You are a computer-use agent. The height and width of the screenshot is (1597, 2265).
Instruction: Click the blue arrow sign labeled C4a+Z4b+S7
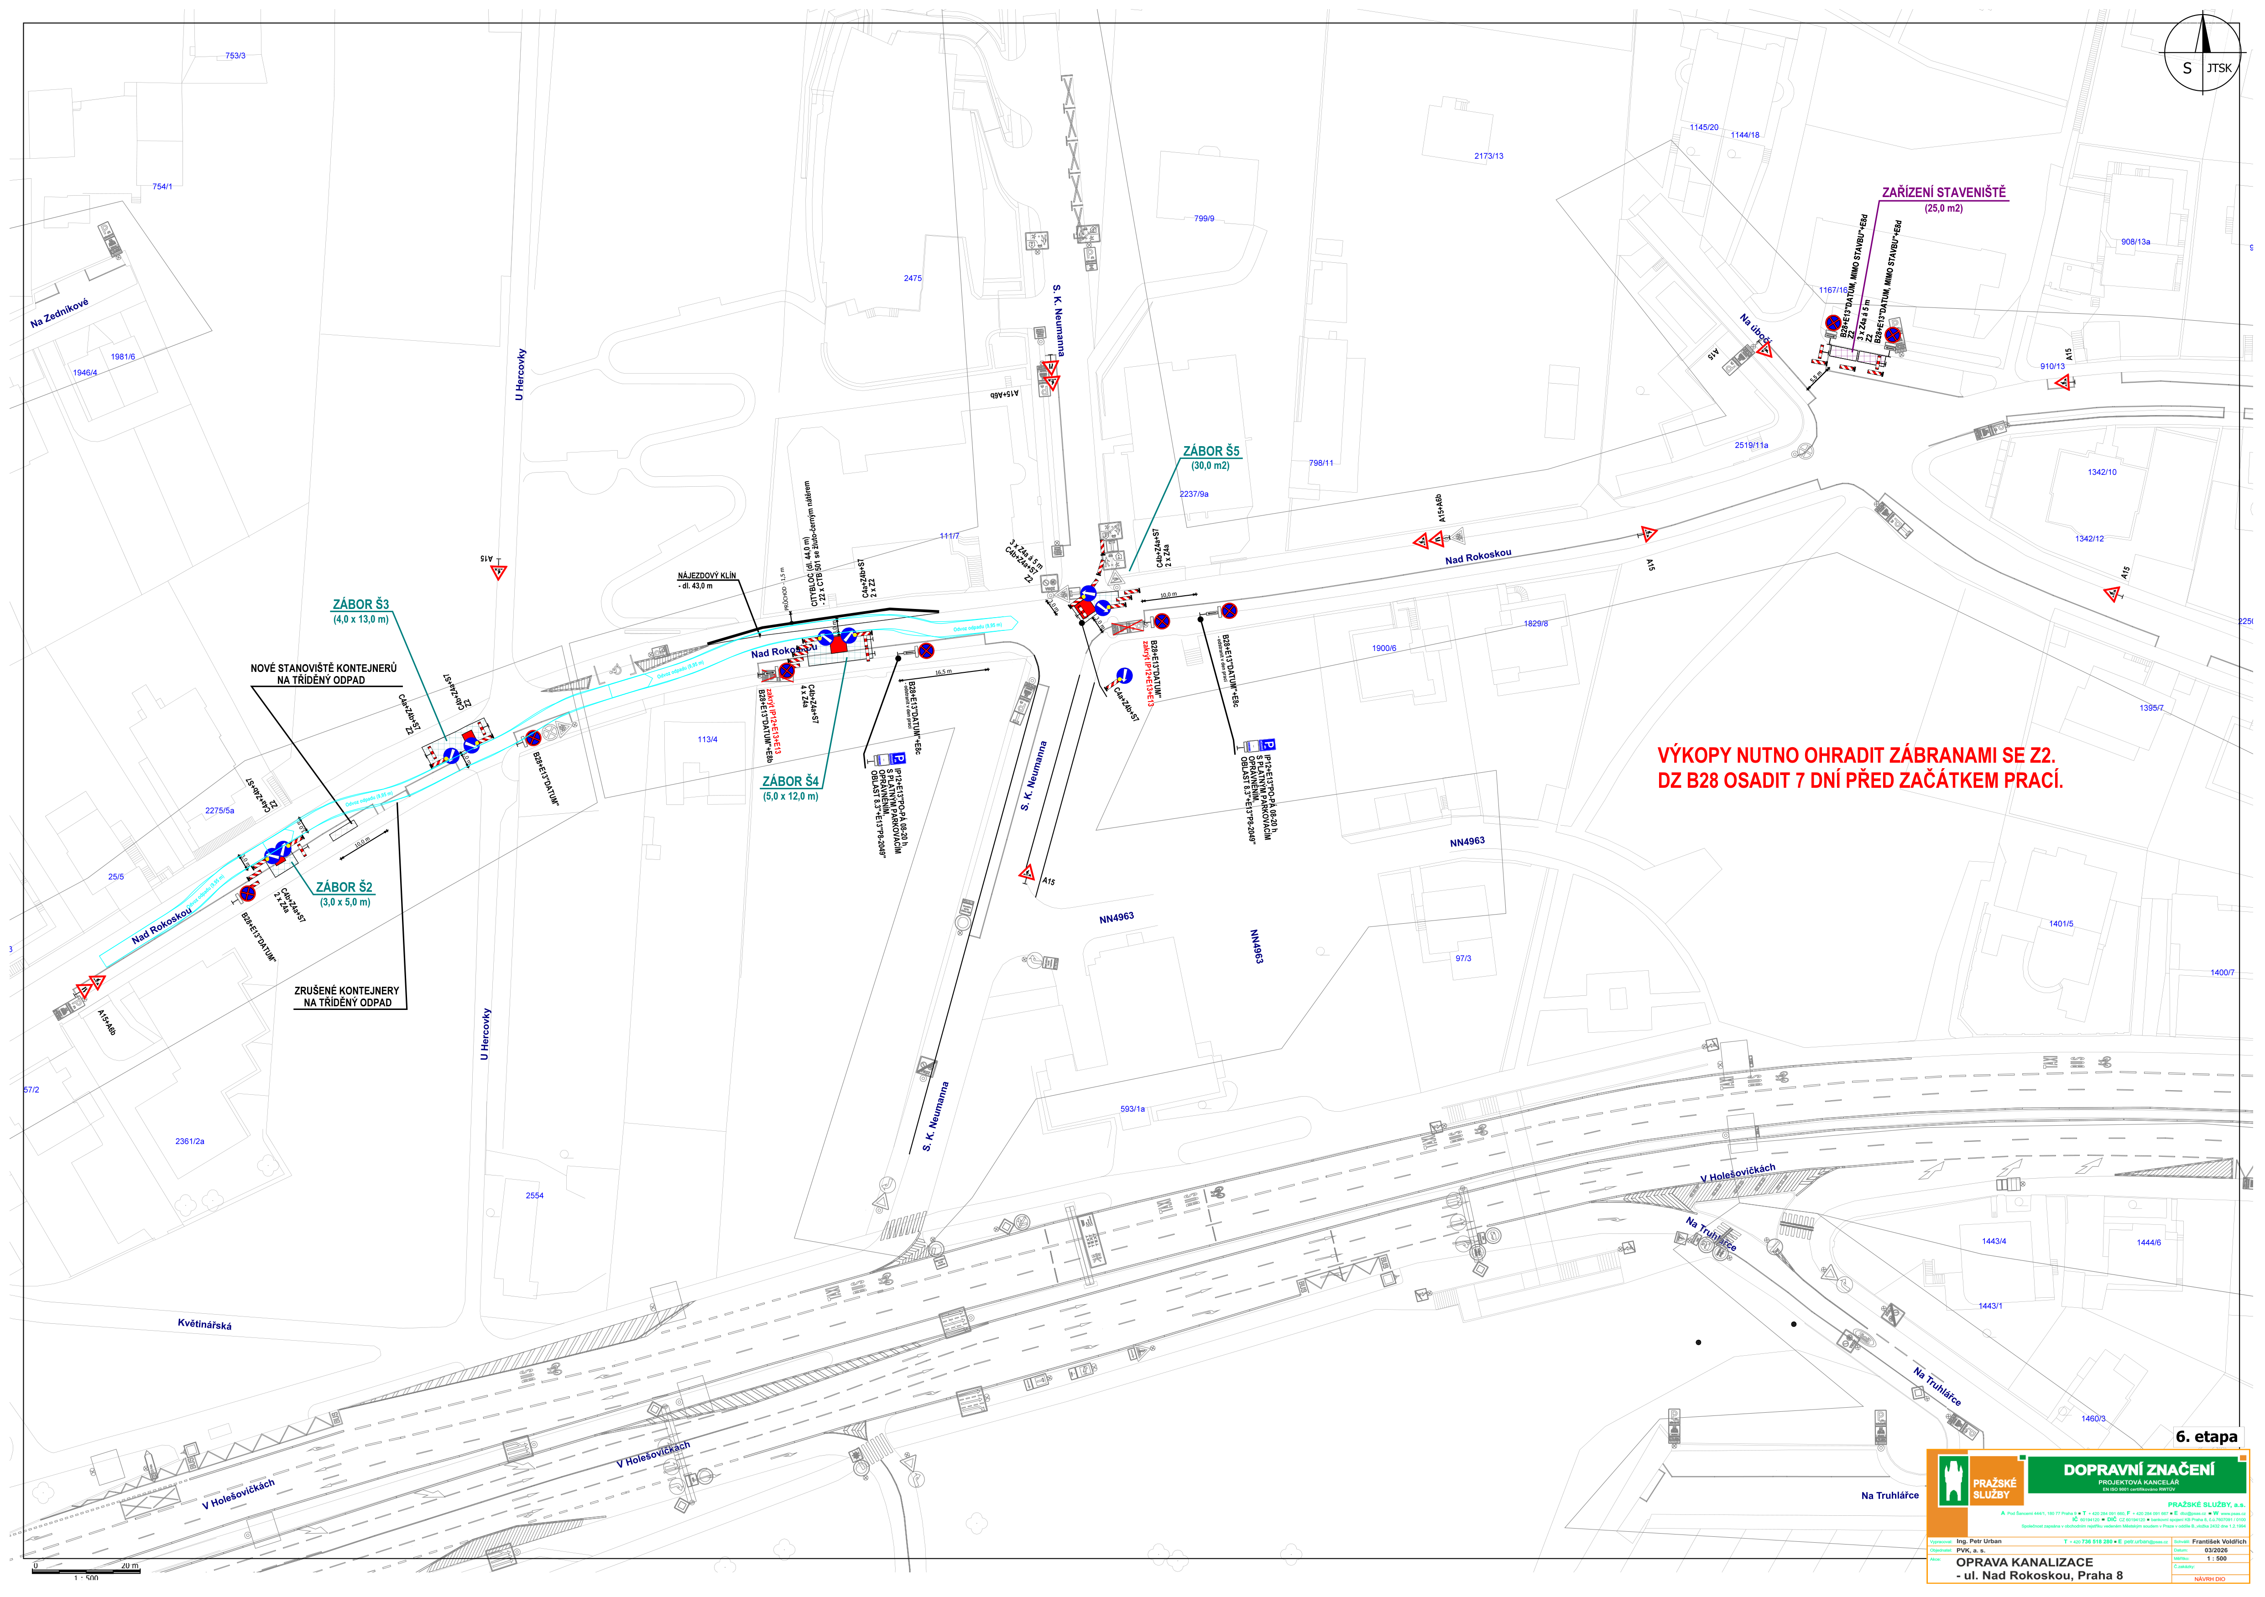1124,676
